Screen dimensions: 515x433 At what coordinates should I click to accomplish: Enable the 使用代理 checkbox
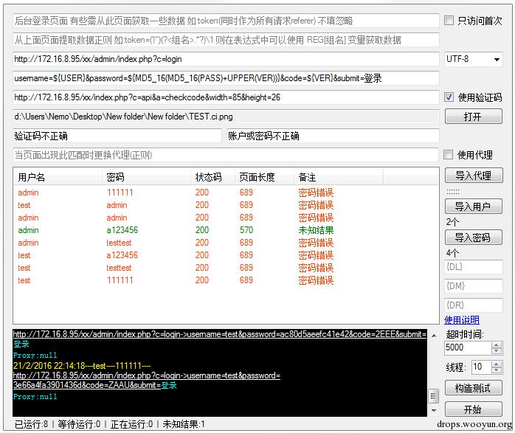[x=448, y=155]
